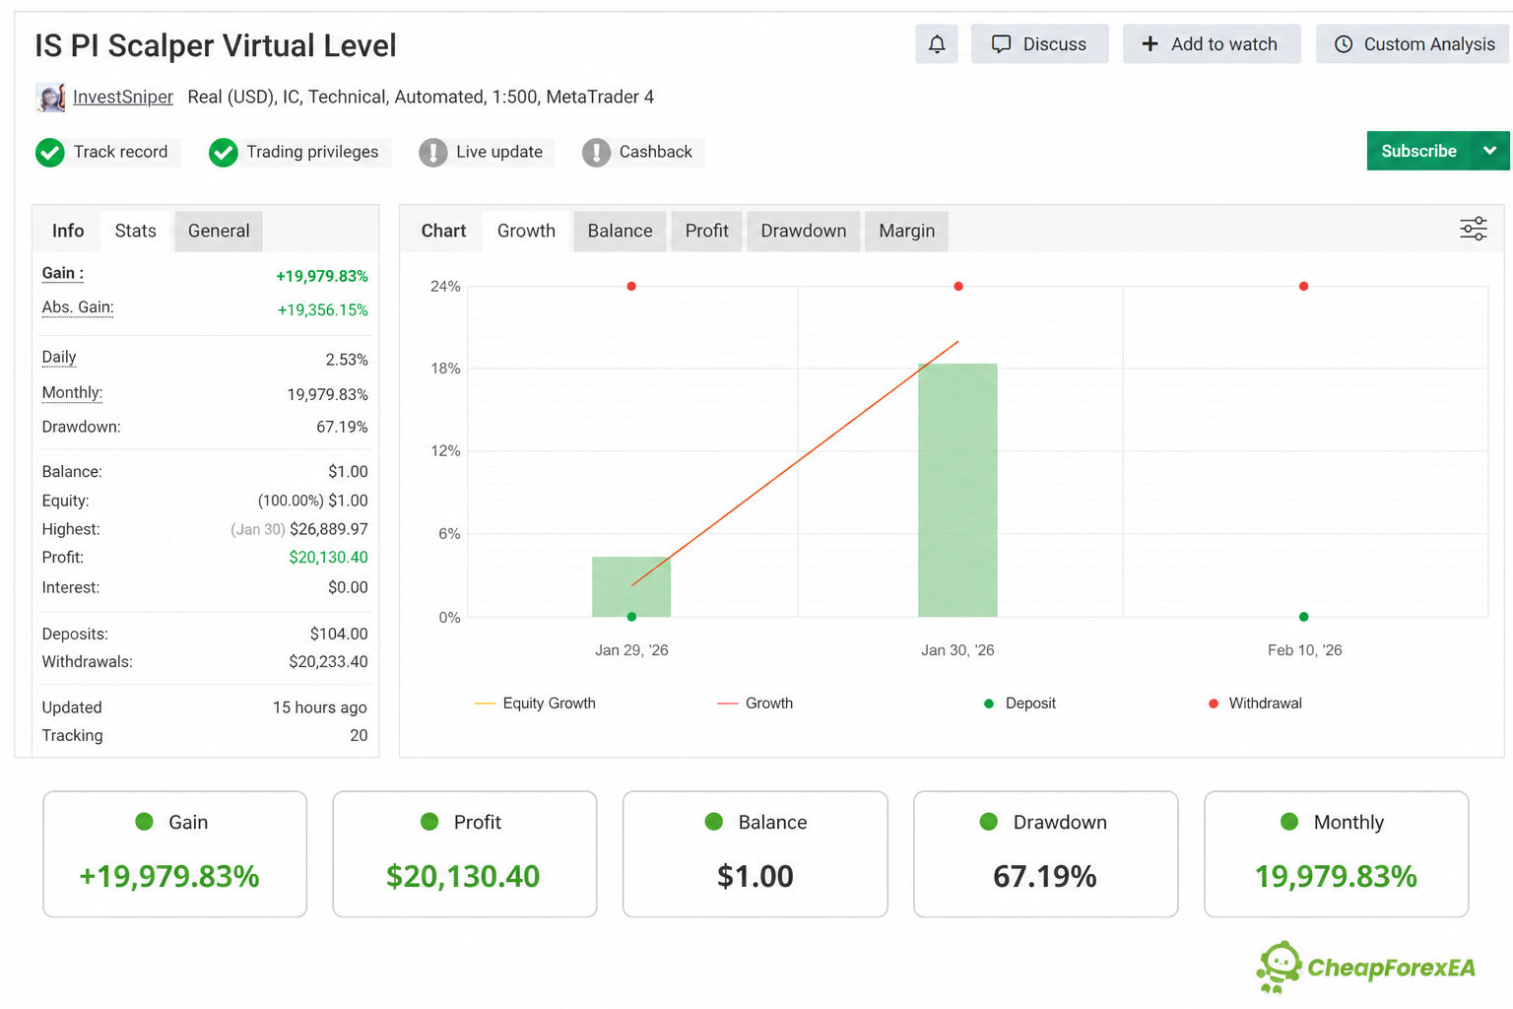Switch to the Stats tab
The width and height of the screenshot is (1513, 1009).
tap(135, 231)
